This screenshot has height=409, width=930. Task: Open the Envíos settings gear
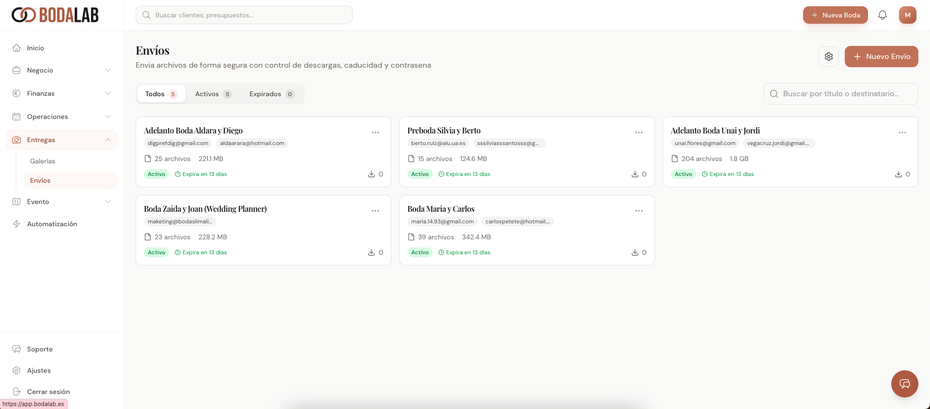[828, 57]
